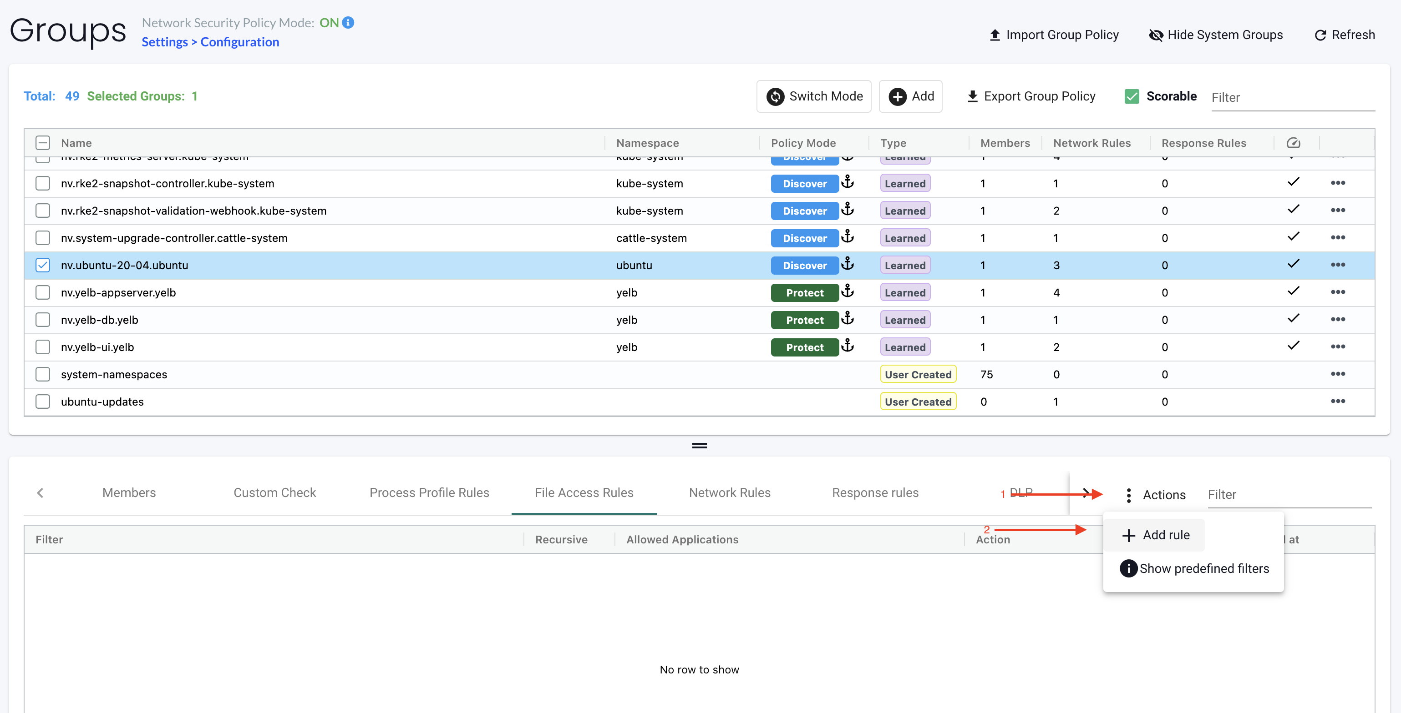Check the nv.system-upgrade-controller.cattle-system checkbox

(42, 237)
